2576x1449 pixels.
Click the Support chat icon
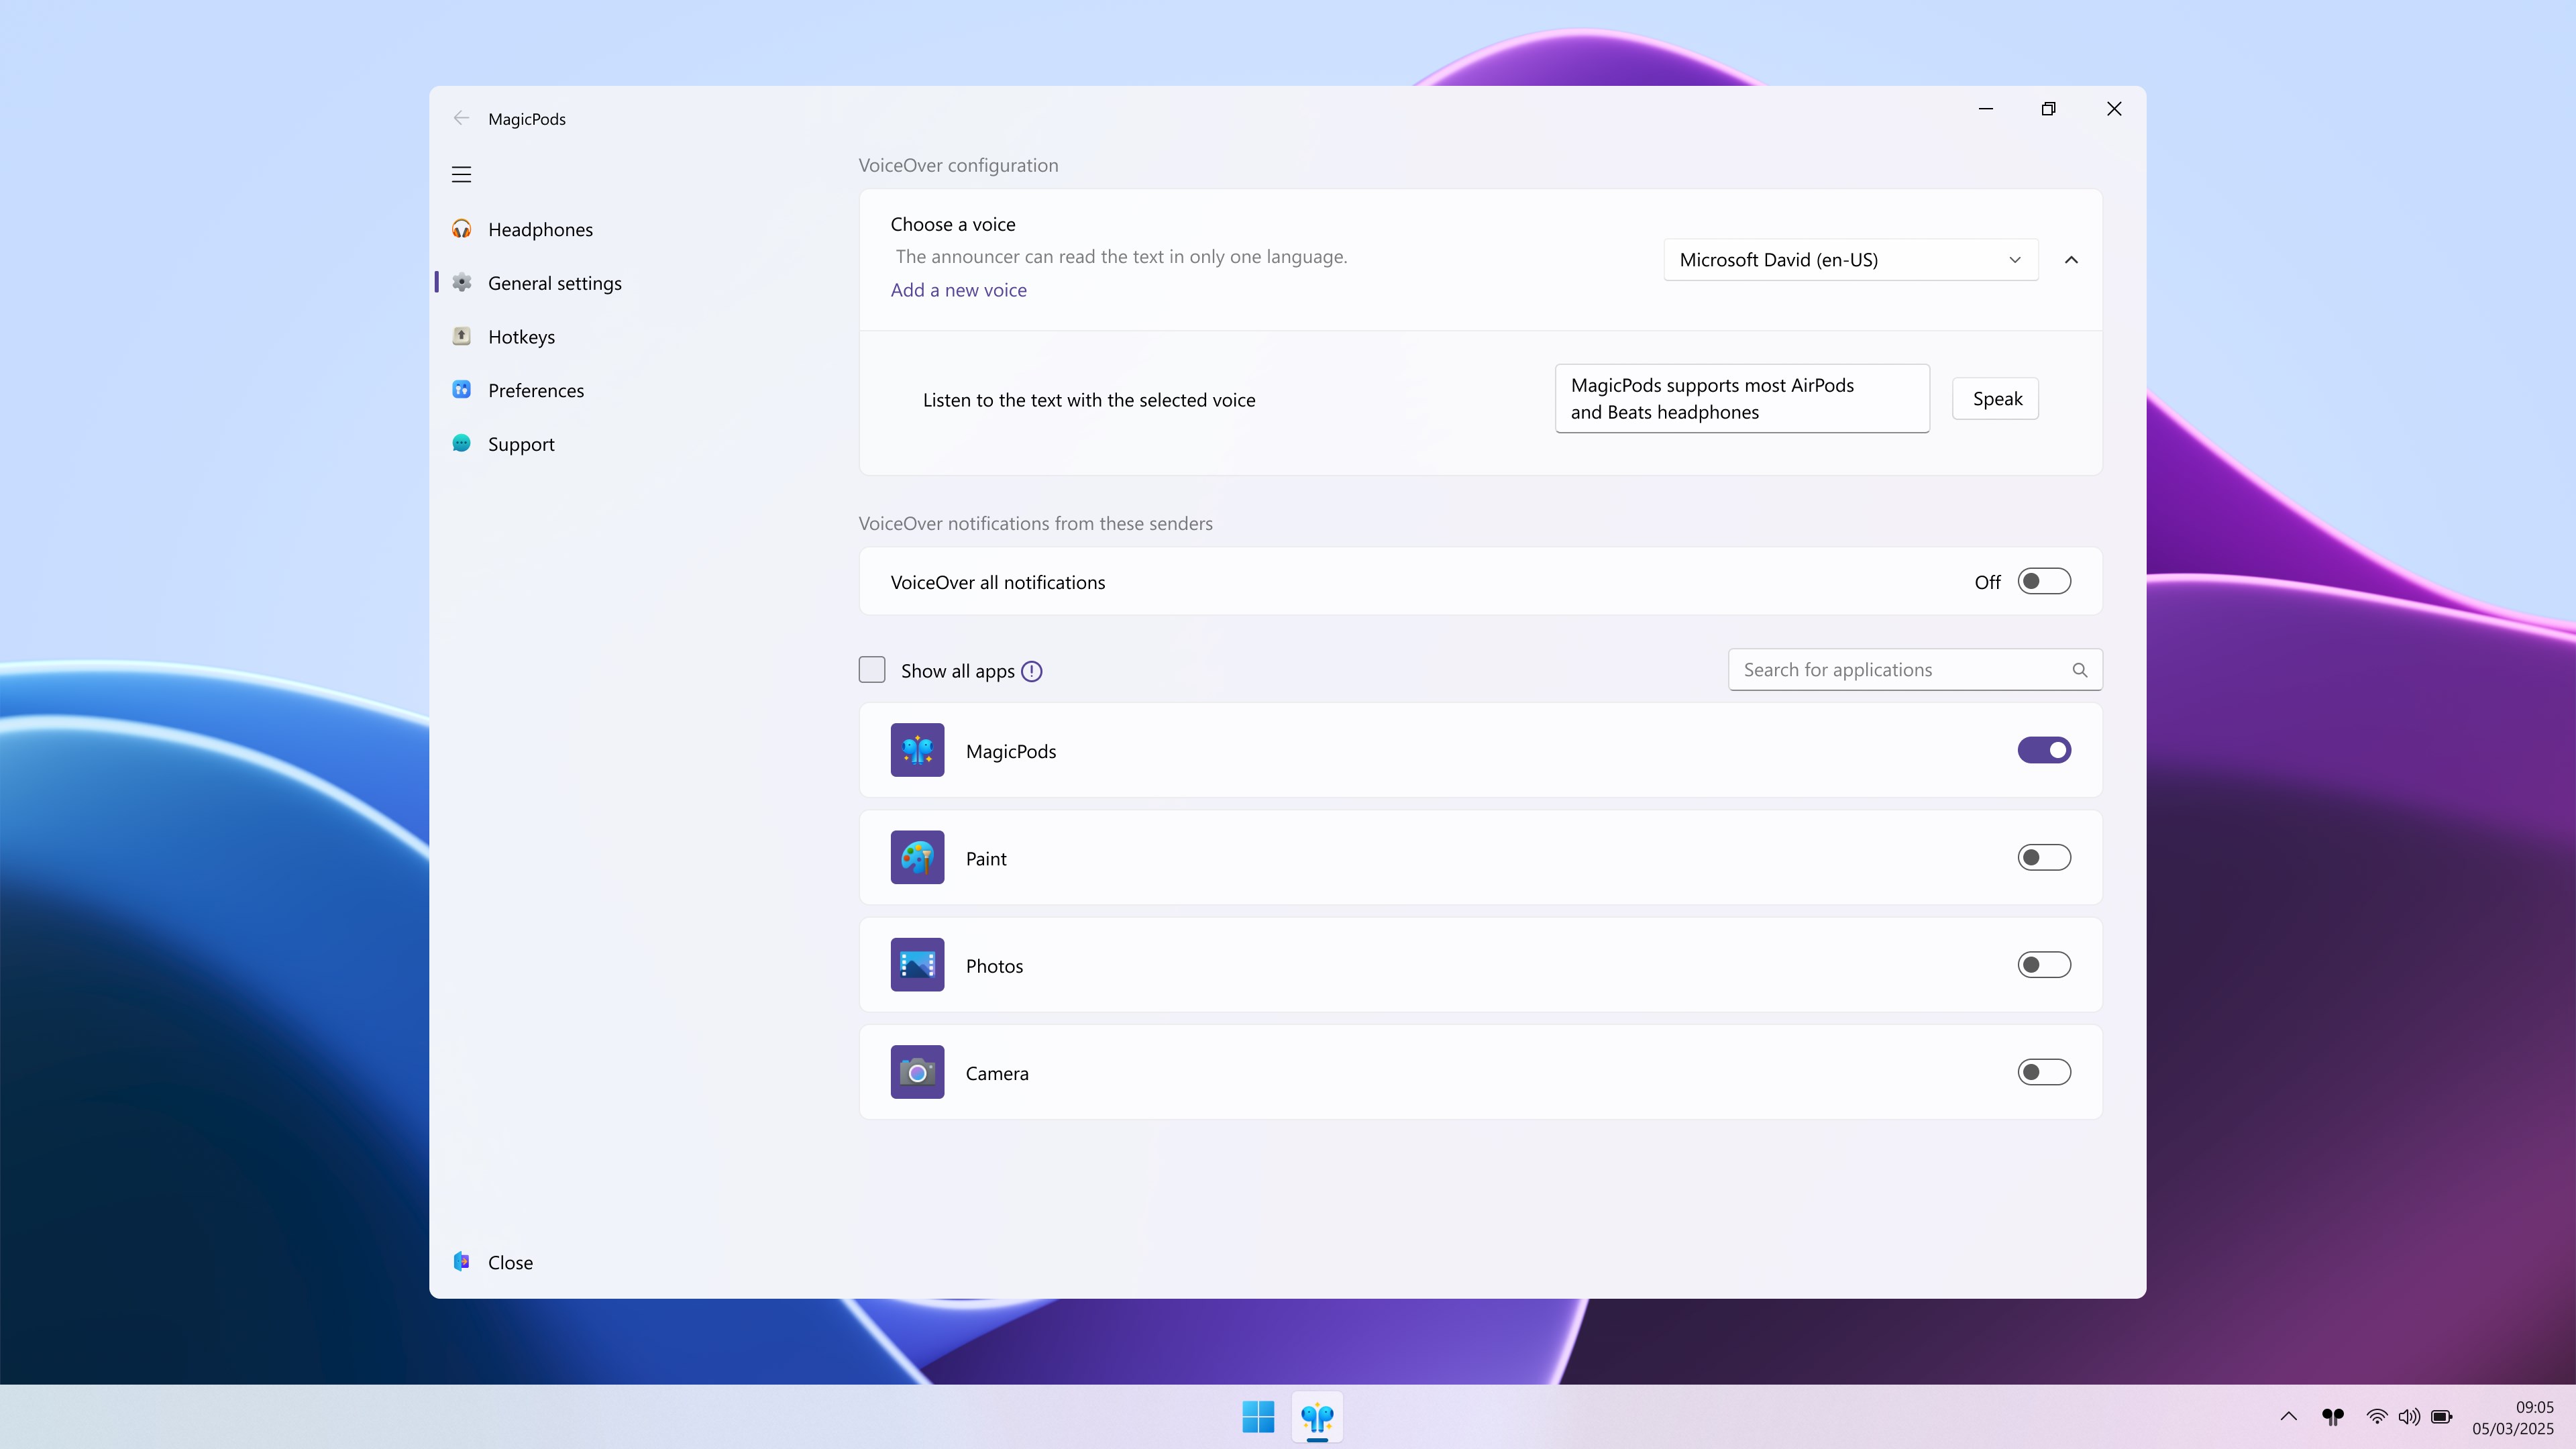(461, 444)
